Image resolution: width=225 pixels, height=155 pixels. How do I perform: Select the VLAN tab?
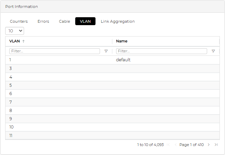[x=85, y=21]
